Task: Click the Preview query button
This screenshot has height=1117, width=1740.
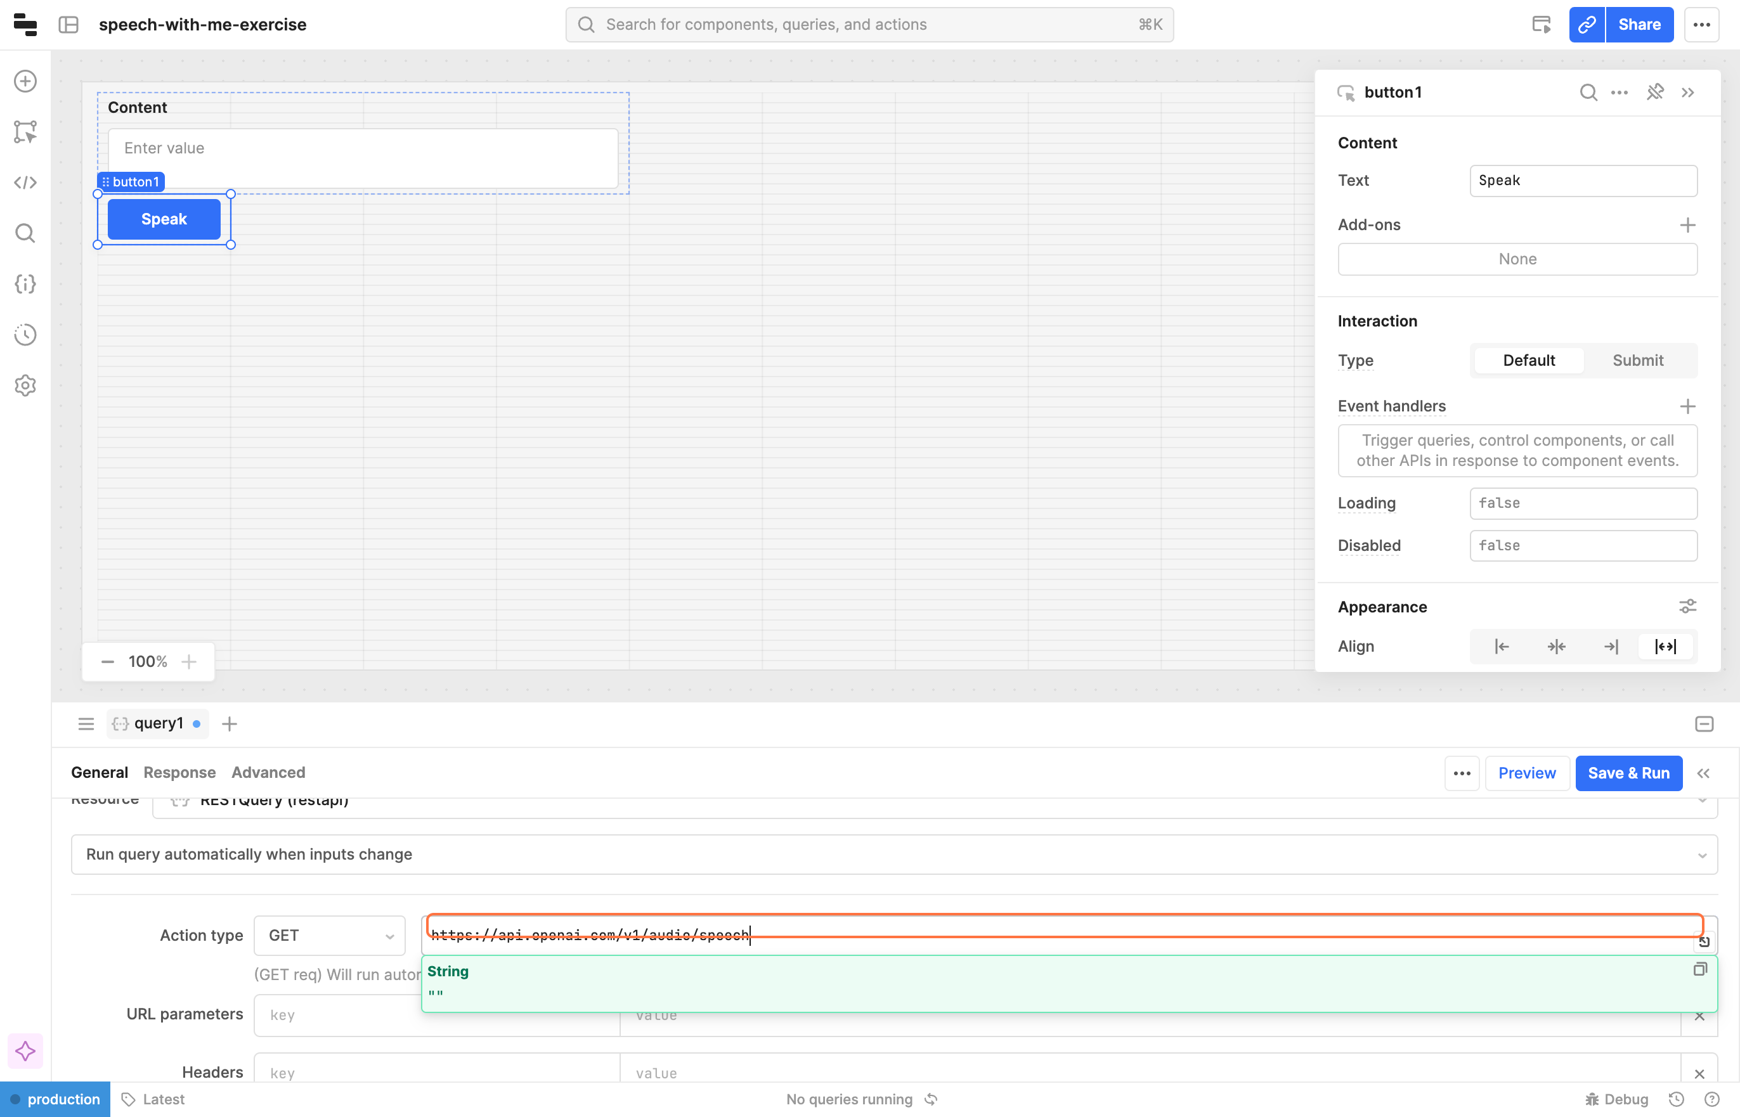Action: coord(1526,773)
